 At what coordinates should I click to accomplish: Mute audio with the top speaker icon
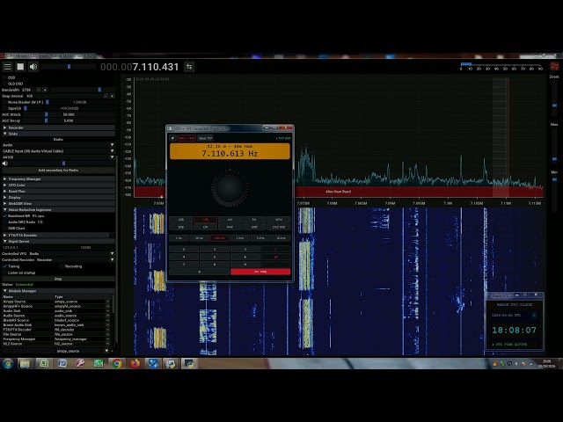[x=33, y=67]
